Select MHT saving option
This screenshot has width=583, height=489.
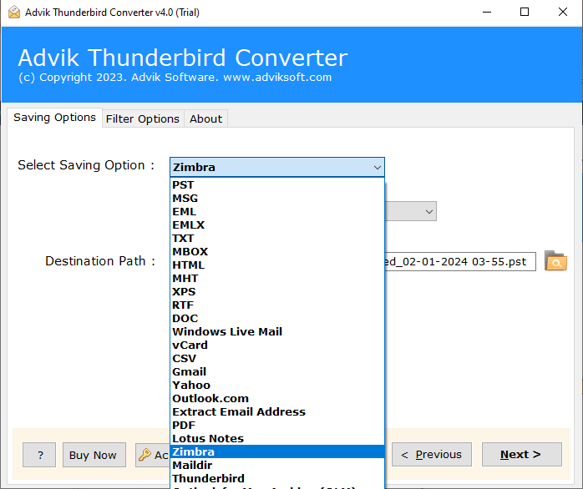[x=277, y=279]
